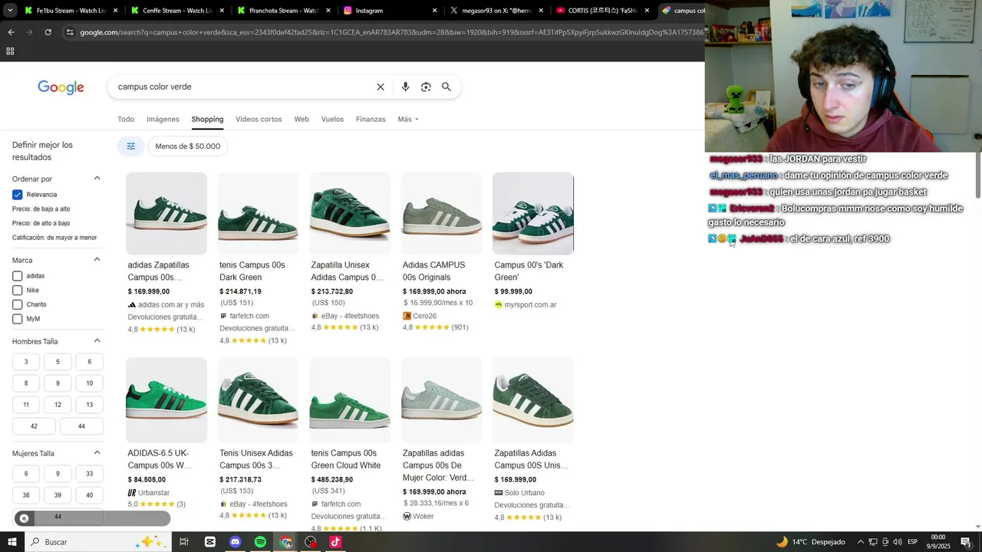The height and width of the screenshot is (552, 982).
Task: Go back with the browser back arrow
Action: point(11,32)
